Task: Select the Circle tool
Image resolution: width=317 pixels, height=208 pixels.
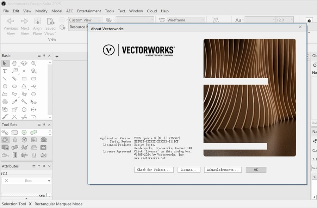Action: [5, 86]
